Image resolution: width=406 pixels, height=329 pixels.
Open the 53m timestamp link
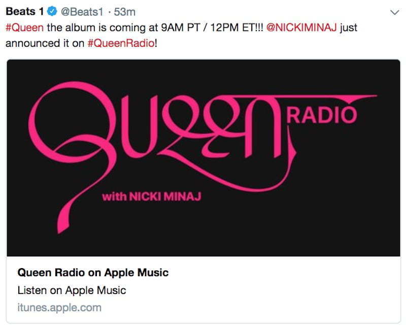coord(124,12)
